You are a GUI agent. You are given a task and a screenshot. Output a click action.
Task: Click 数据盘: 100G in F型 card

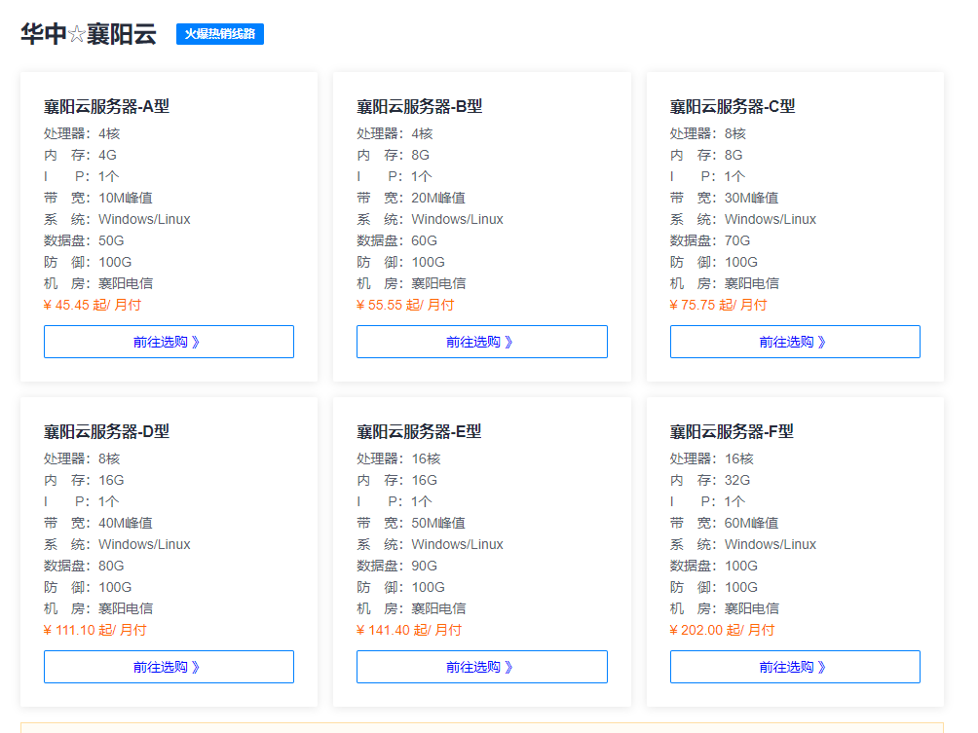tap(714, 566)
